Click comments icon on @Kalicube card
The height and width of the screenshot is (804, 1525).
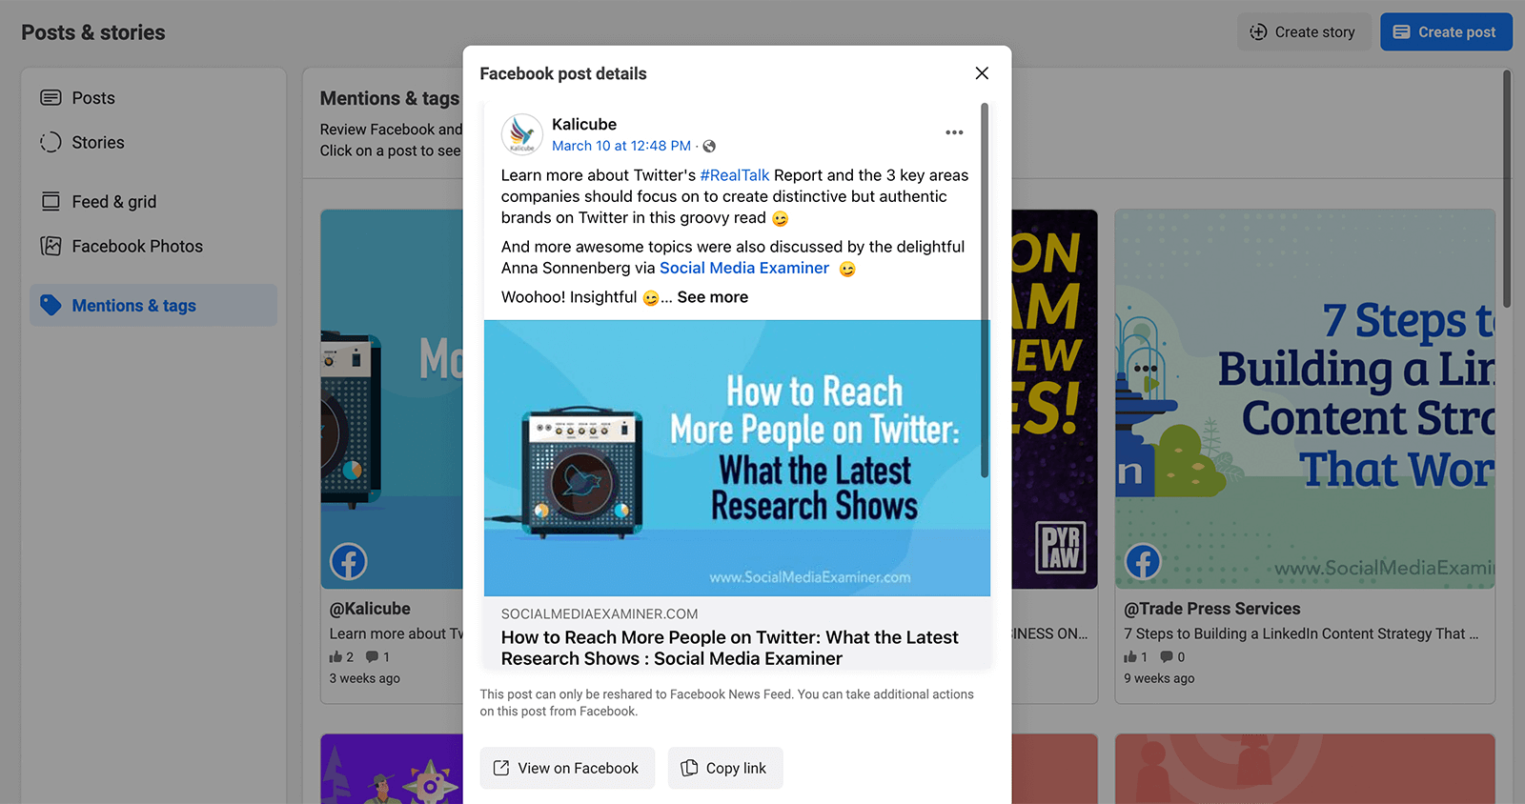pyautogui.click(x=372, y=656)
